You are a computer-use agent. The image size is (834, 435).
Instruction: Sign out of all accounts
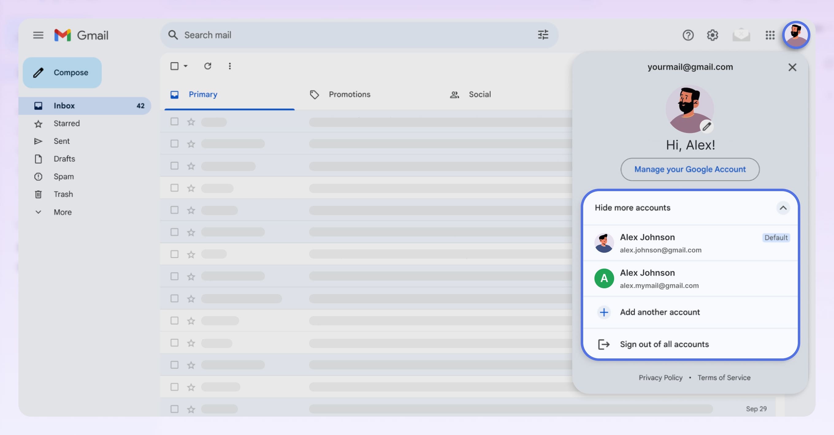[x=664, y=344]
